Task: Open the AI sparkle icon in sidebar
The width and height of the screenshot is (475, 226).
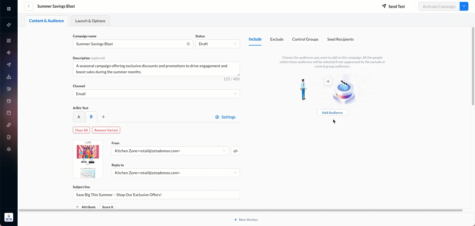Action: point(9,25)
